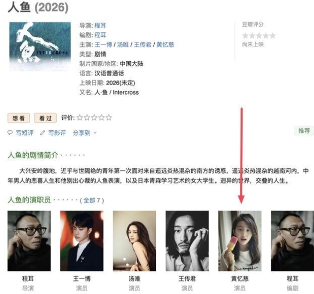Rate the movie with the fifth star

point(109,117)
